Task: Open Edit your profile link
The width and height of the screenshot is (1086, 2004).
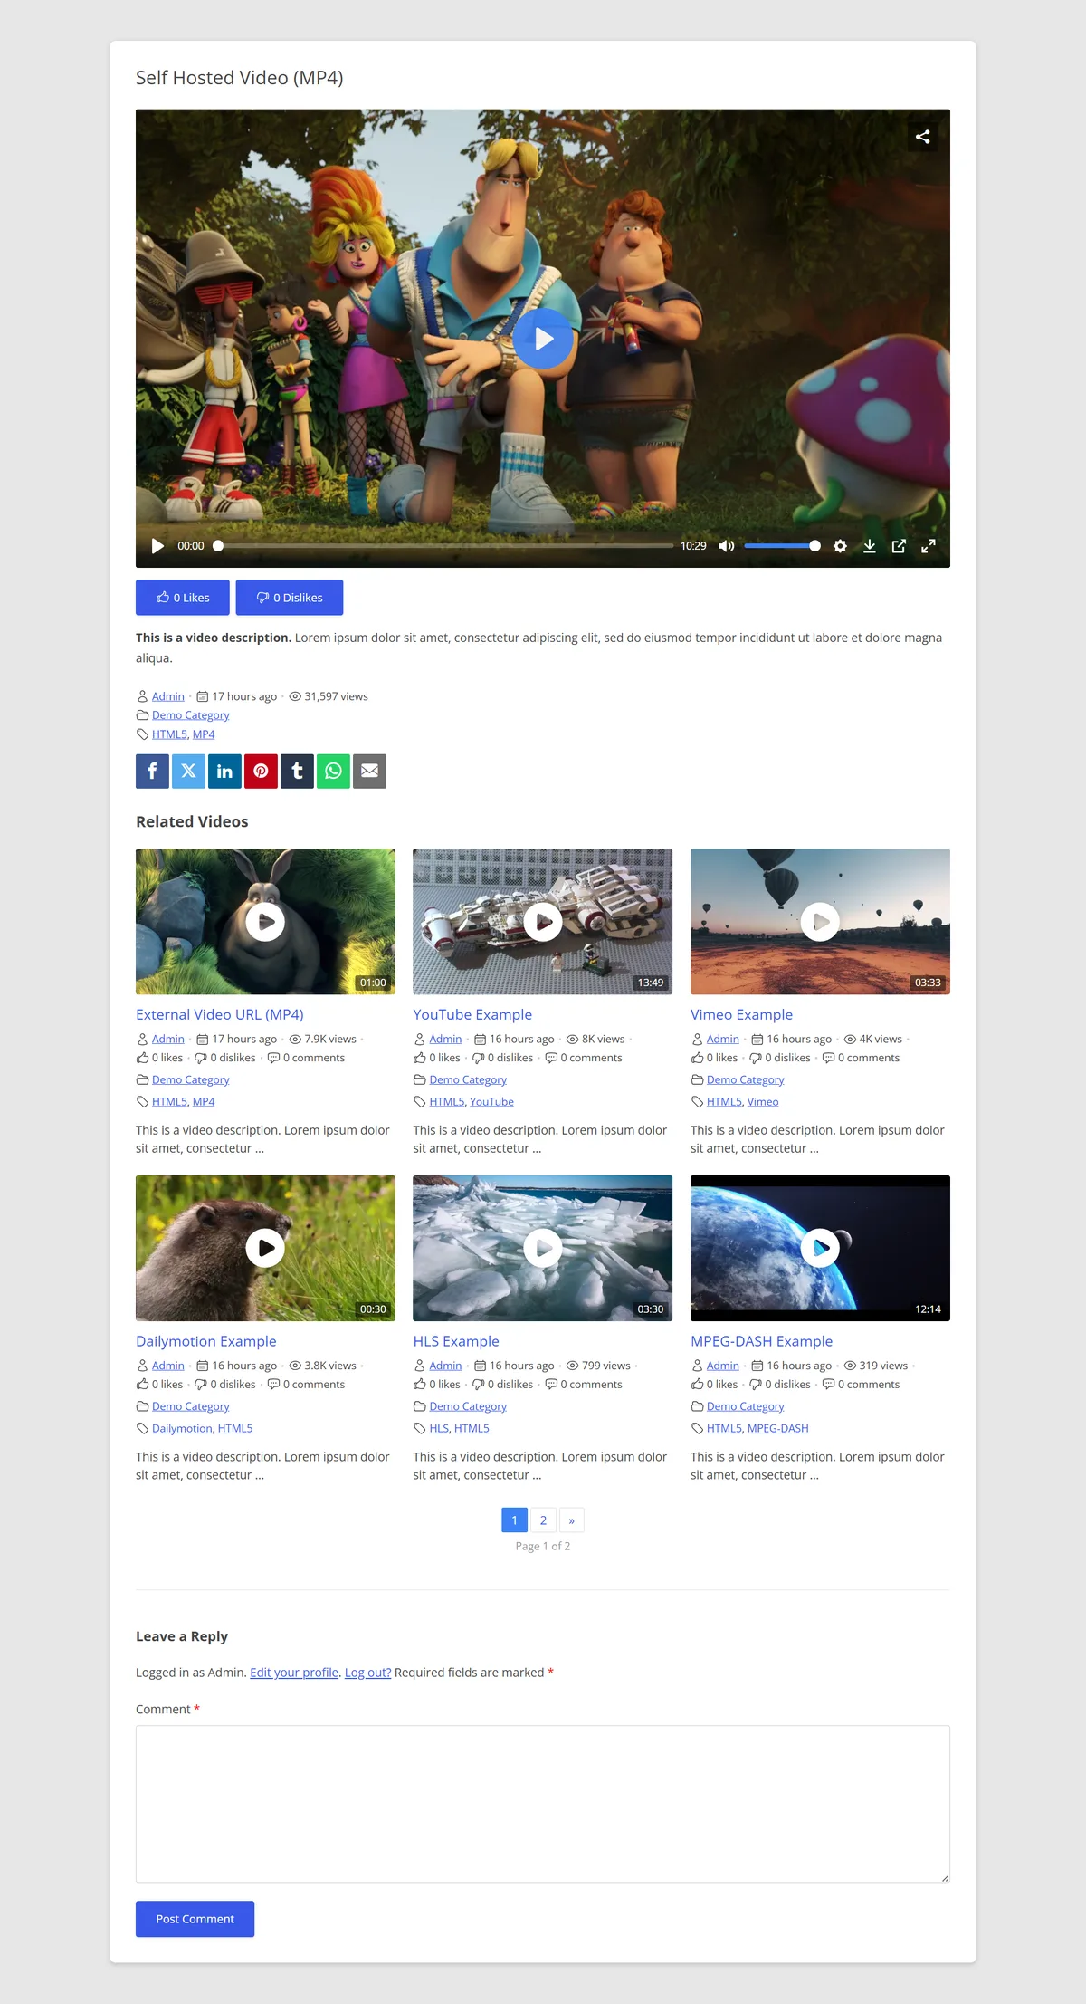Action: [294, 1673]
